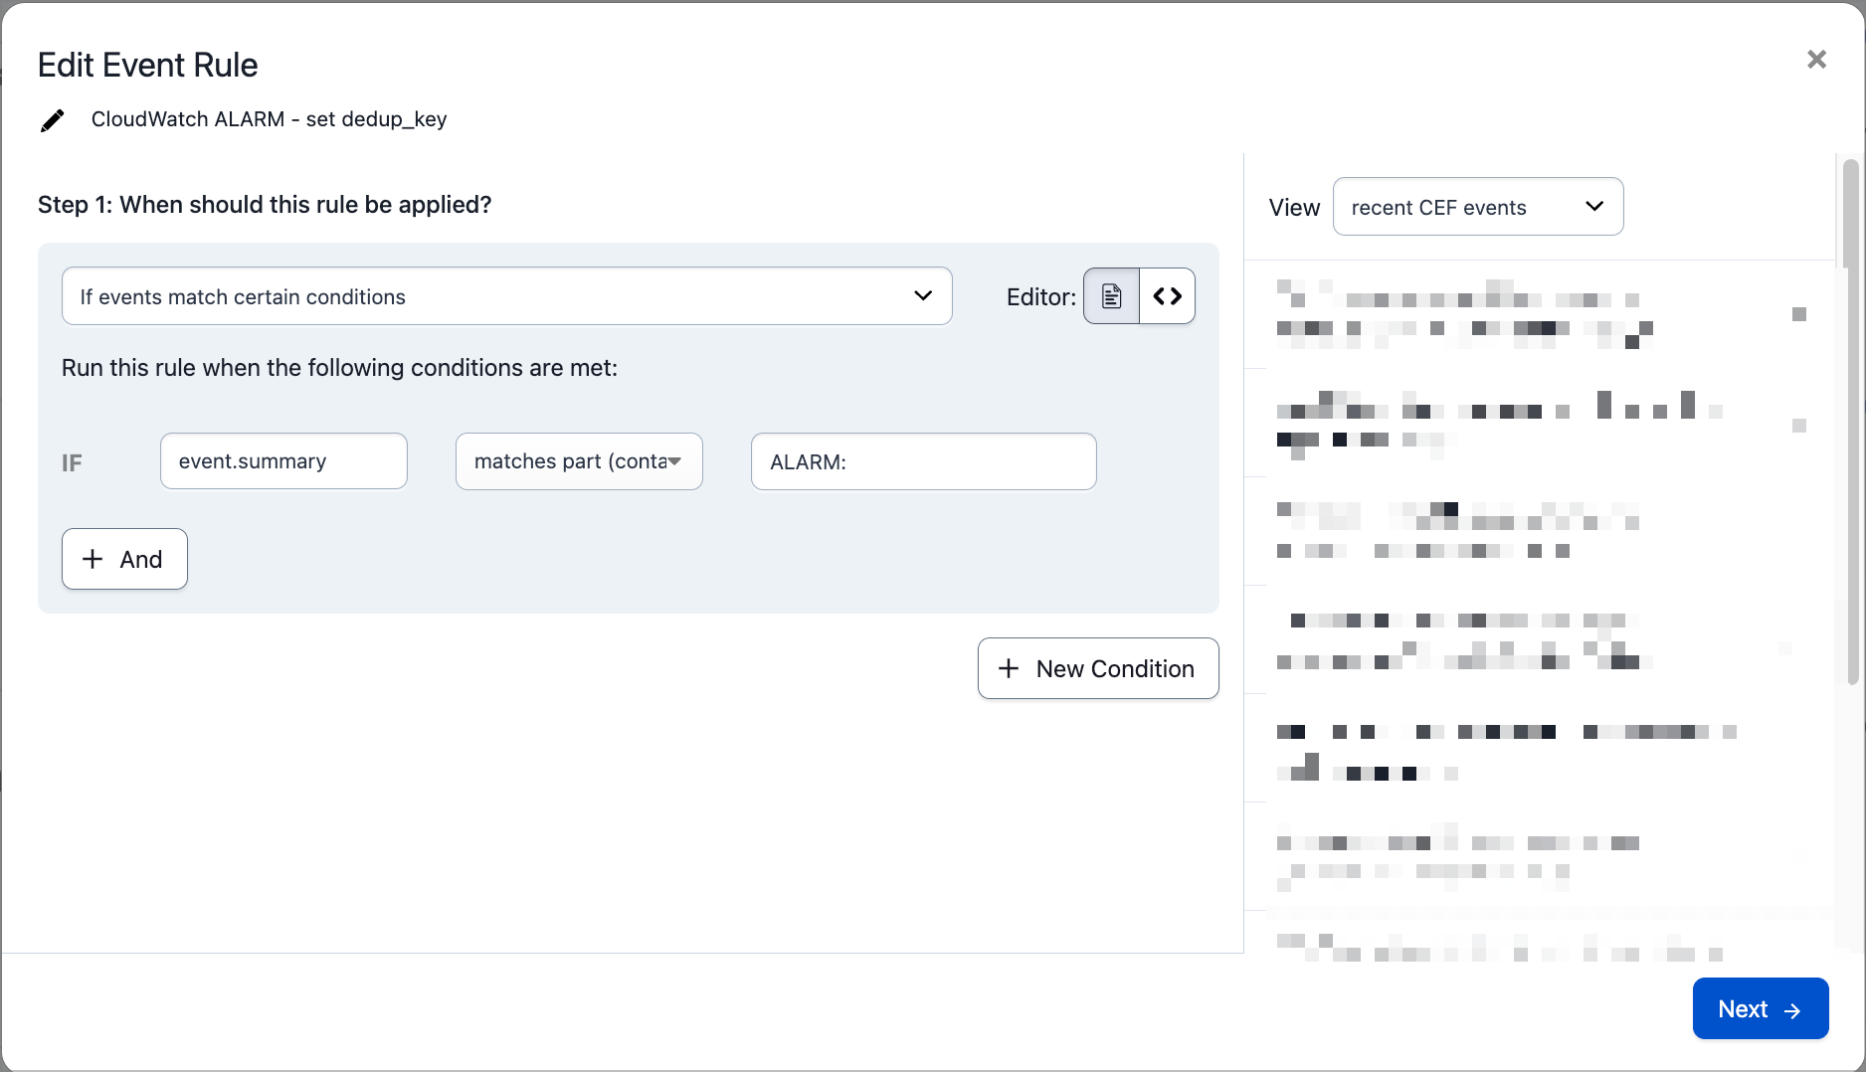Click the arrow icon on Next button
The width and height of the screenshot is (1866, 1072).
pos(1792,1010)
